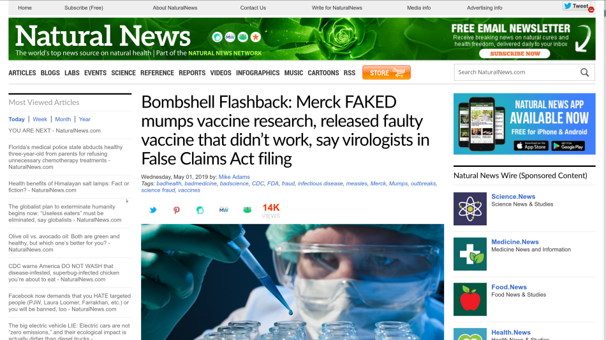This screenshot has height=340, width=606.
Task: Click the orange asterisk icon in header banner
Action: pos(255,37)
